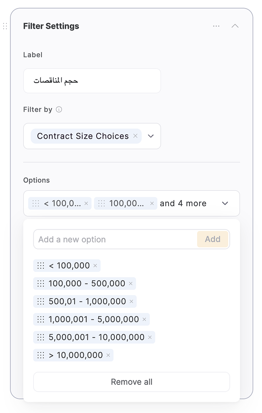
Task: Click "and 4 more" in Options field
Action: (183, 203)
